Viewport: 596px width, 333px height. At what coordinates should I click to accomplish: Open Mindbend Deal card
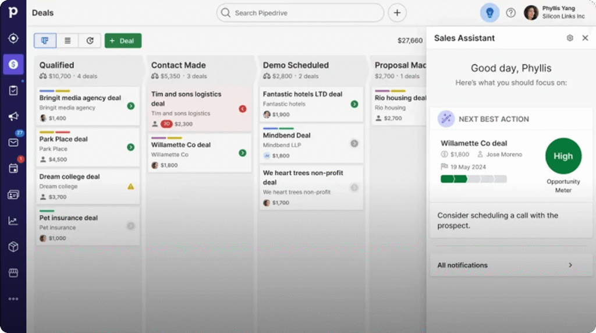pyautogui.click(x=311, y=144)
